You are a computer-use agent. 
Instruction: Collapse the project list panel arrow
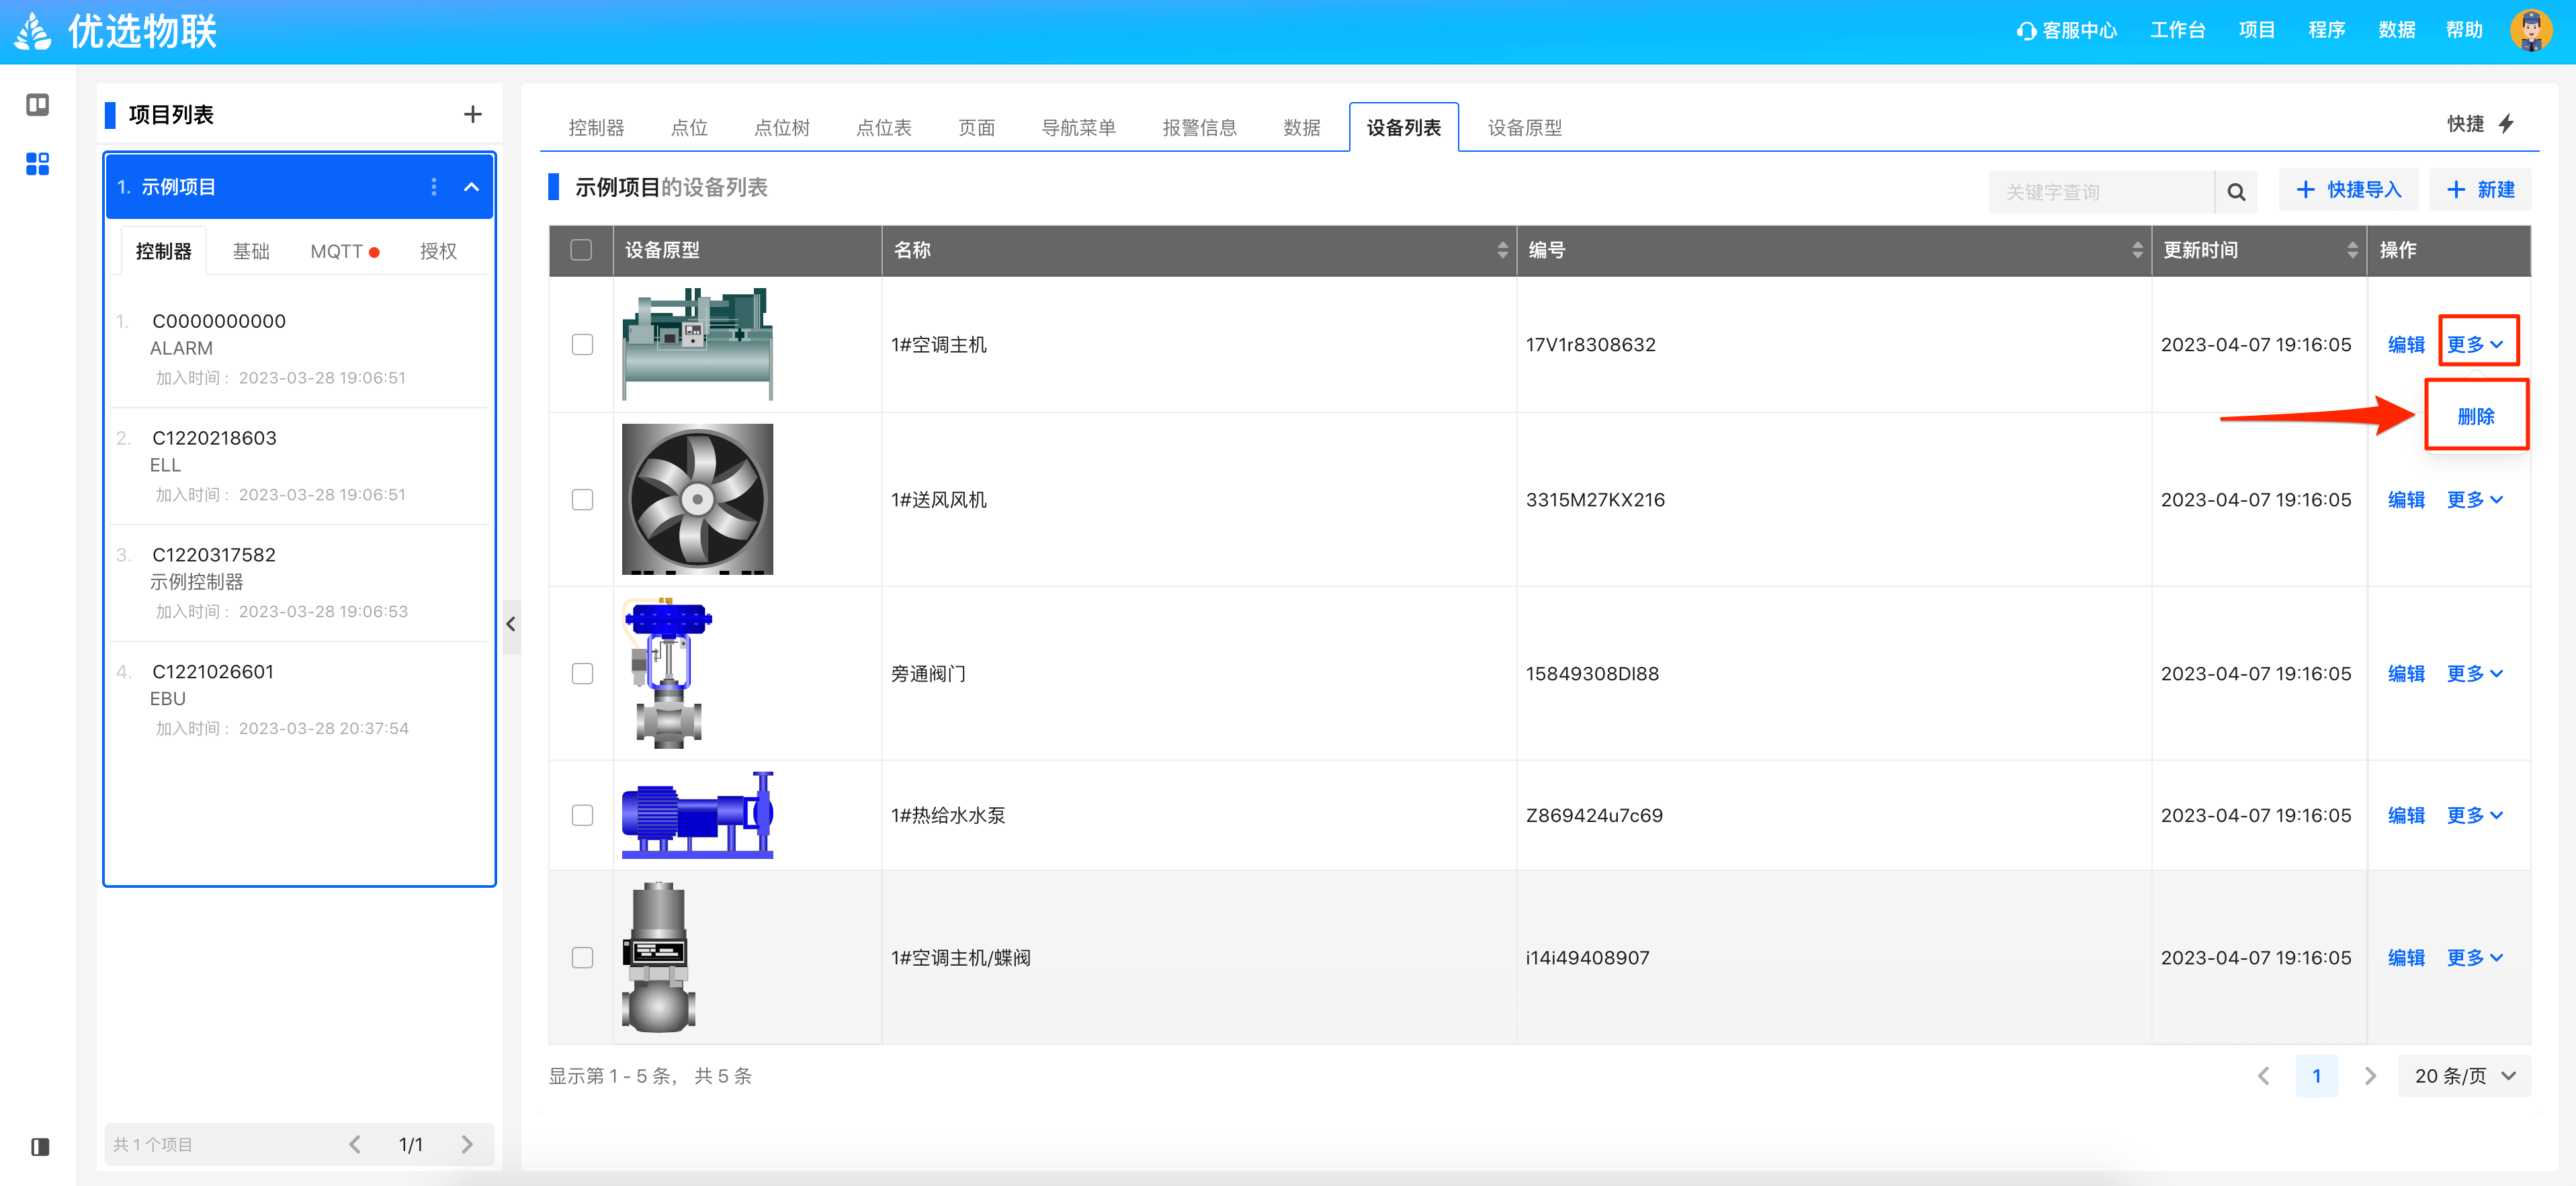(x=511, y=625)
